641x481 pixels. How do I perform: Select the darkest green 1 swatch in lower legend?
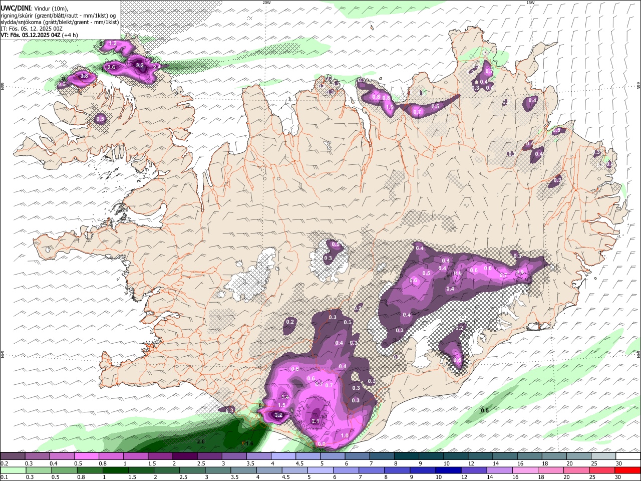(x=115, y=470)
